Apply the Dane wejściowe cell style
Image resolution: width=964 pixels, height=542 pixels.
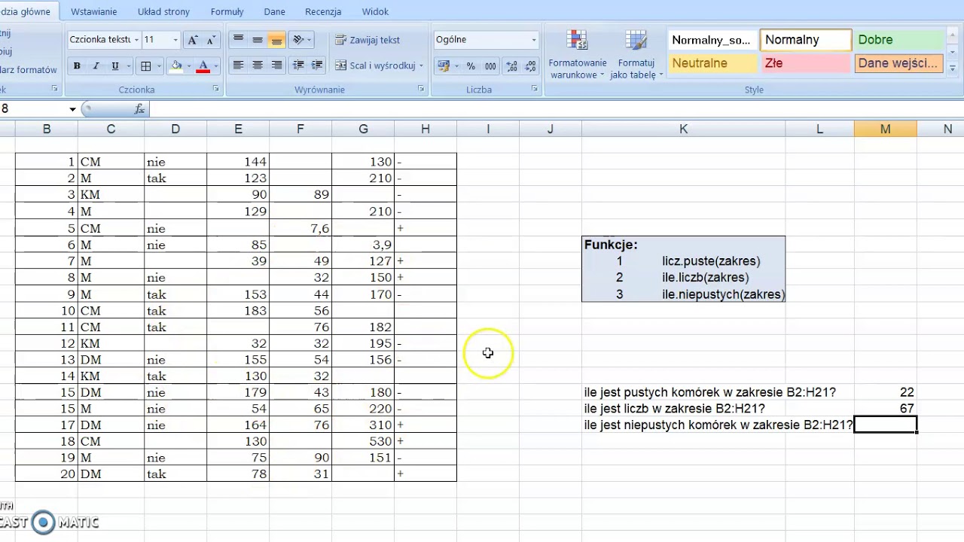[899, 63]
